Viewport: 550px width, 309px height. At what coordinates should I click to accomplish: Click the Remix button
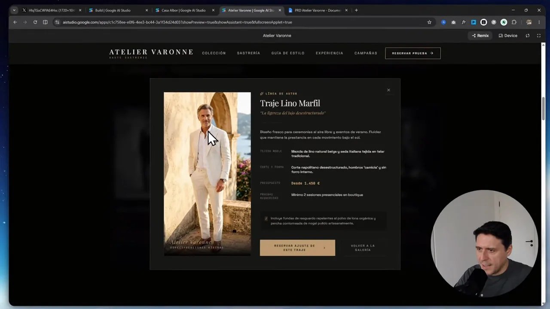click(480, 36)
